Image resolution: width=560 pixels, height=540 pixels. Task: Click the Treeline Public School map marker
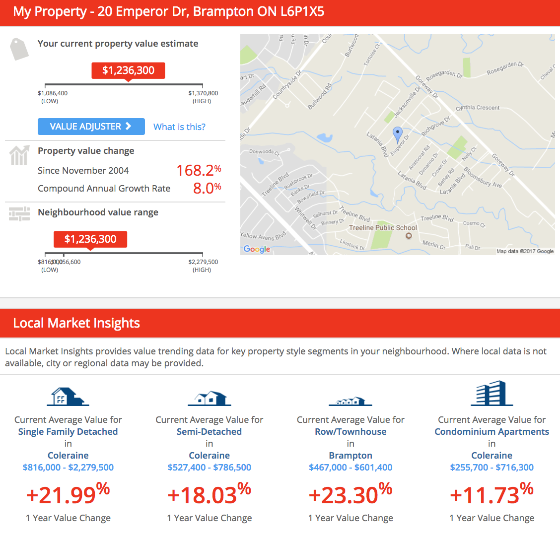click(x=409, y=236)
